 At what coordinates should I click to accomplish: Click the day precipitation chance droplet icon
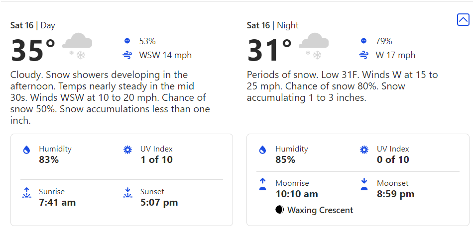pos(127,41)
